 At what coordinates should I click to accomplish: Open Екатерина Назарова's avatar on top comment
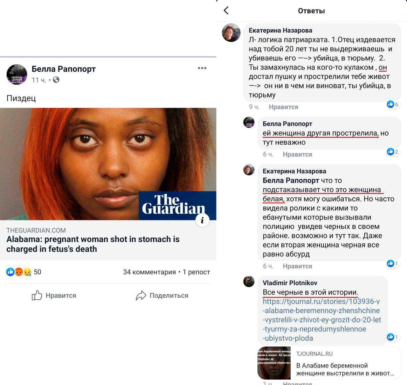(231, 33)
